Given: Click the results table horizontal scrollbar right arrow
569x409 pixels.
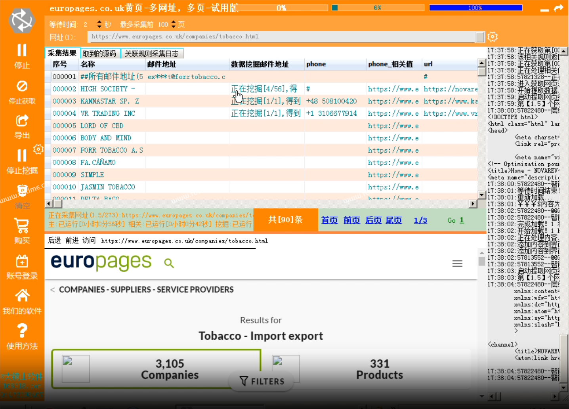Looking at the screenshot, I should (x=473, y=204).
